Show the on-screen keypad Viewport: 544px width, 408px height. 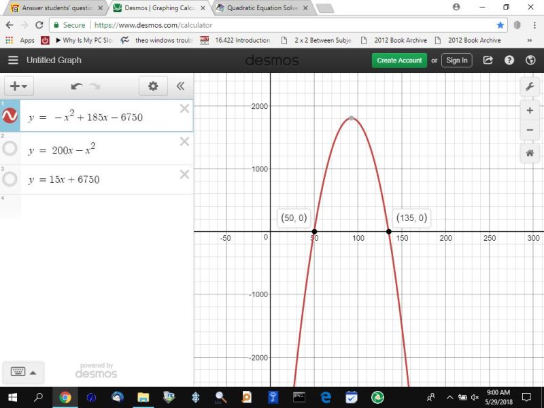pyautogui.click(x=18, y=371)
